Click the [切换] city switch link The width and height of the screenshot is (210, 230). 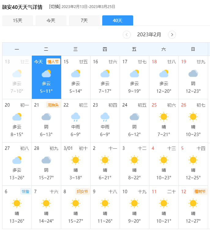pos(55,6)
